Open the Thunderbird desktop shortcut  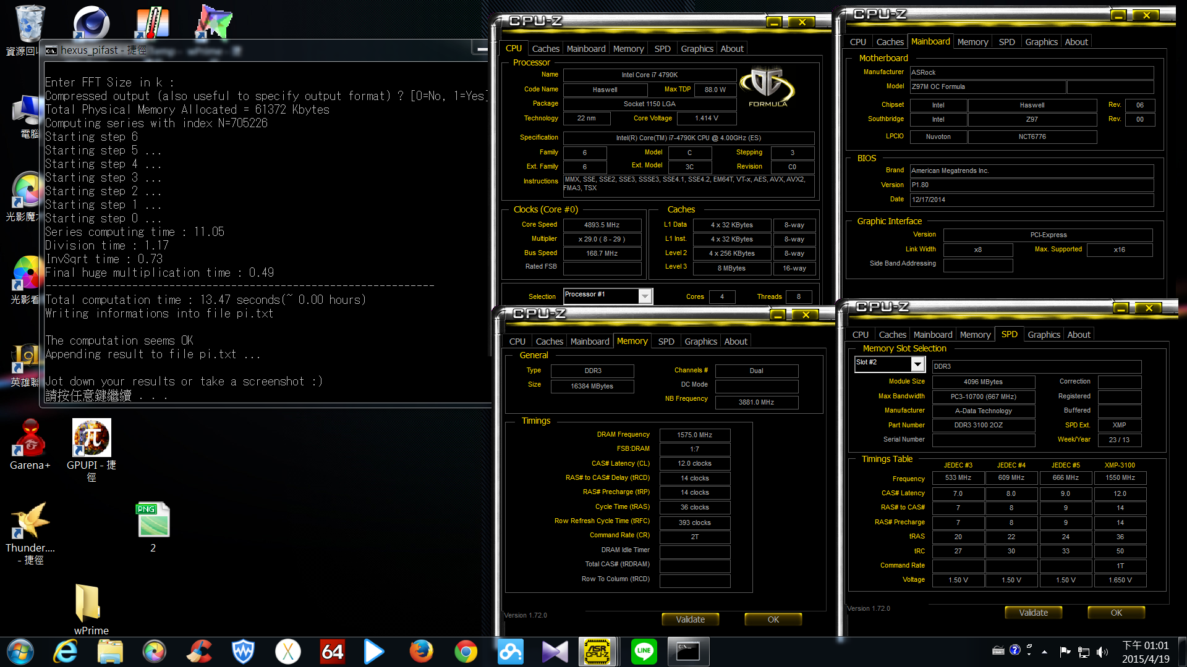pyautogui.click(x=30, y=532)
